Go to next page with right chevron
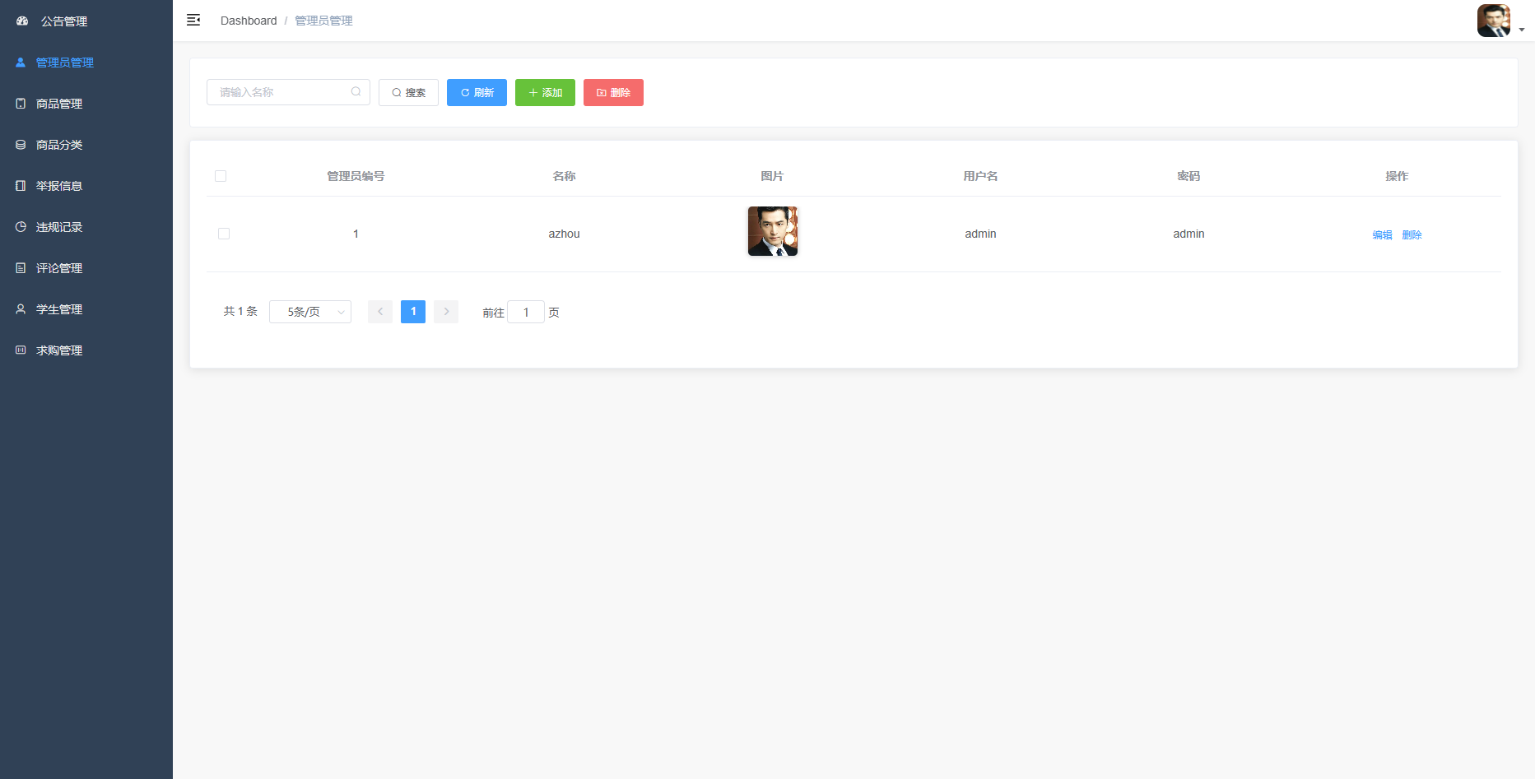This screenshot has width=1535, height=779. coord(446,312)
